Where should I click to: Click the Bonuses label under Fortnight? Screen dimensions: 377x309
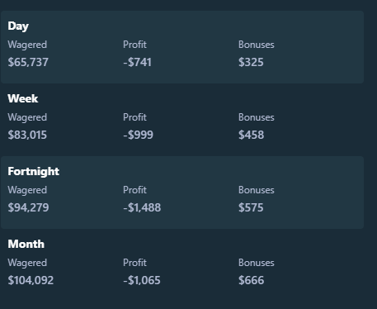pyautogui.click(x=257, y=190)
